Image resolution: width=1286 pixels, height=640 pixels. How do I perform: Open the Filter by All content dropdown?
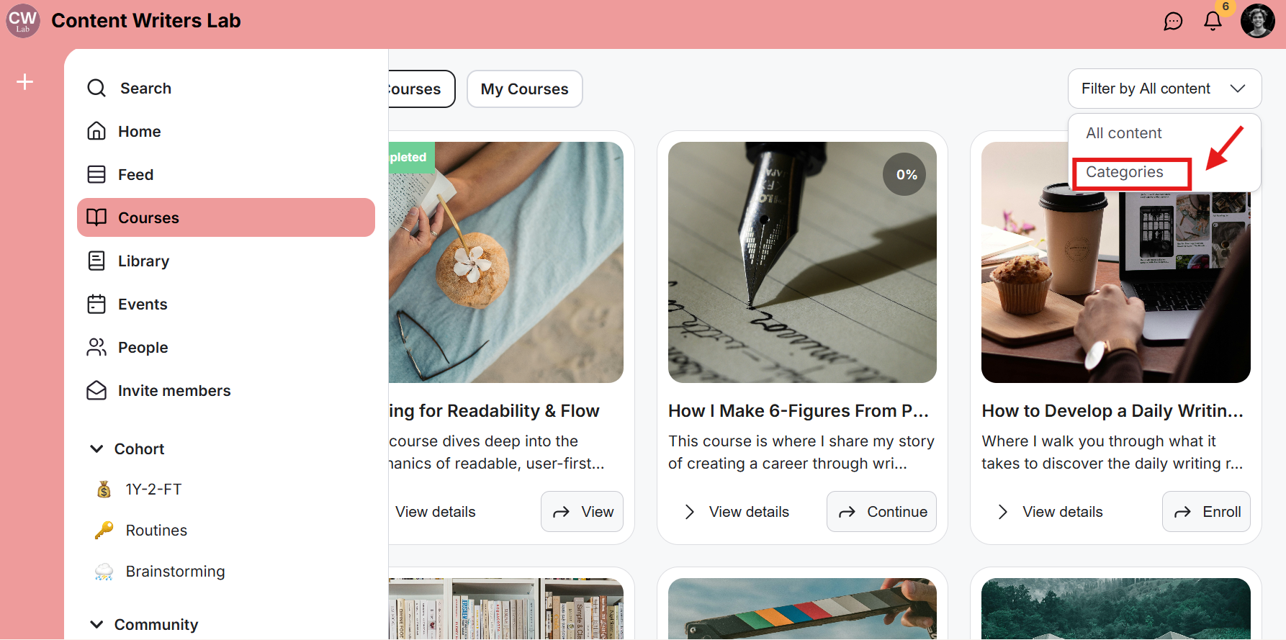coord(1164,89)
